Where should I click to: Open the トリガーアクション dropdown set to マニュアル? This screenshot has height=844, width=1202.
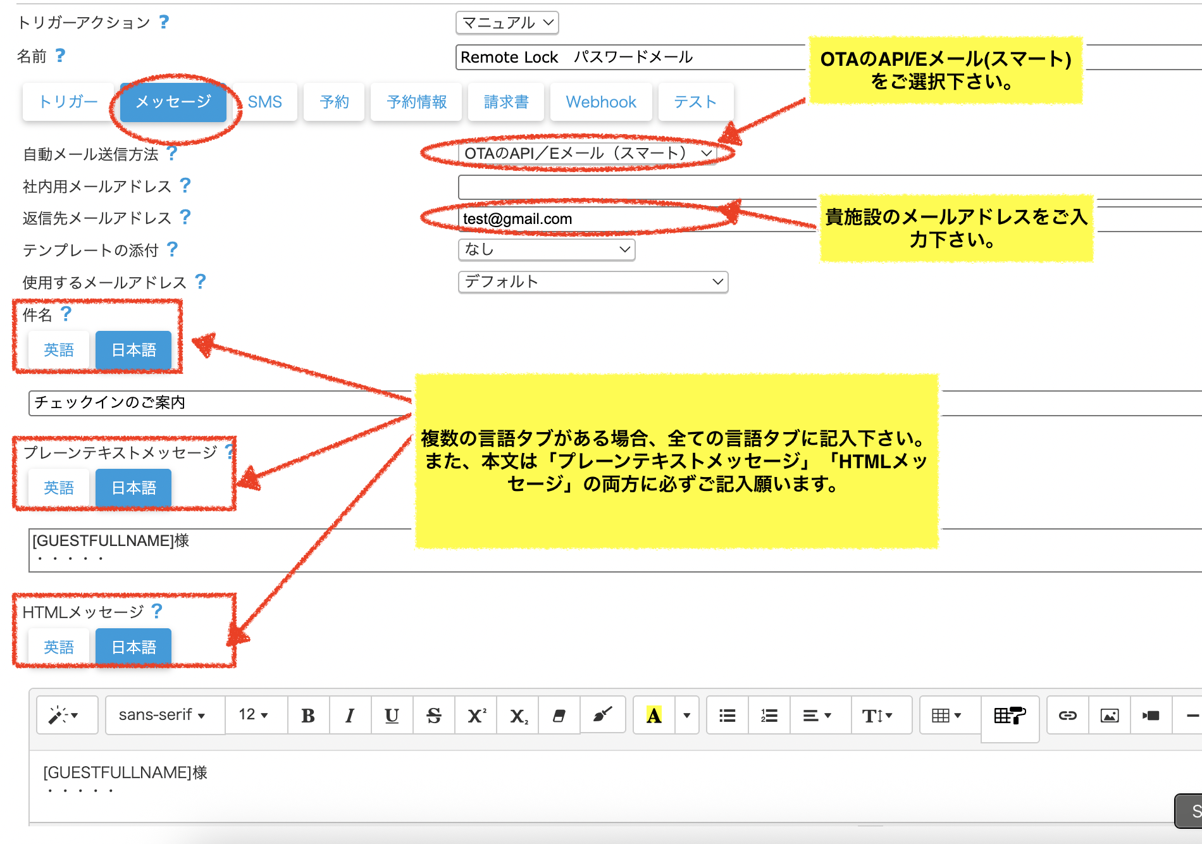coord(507,23)
